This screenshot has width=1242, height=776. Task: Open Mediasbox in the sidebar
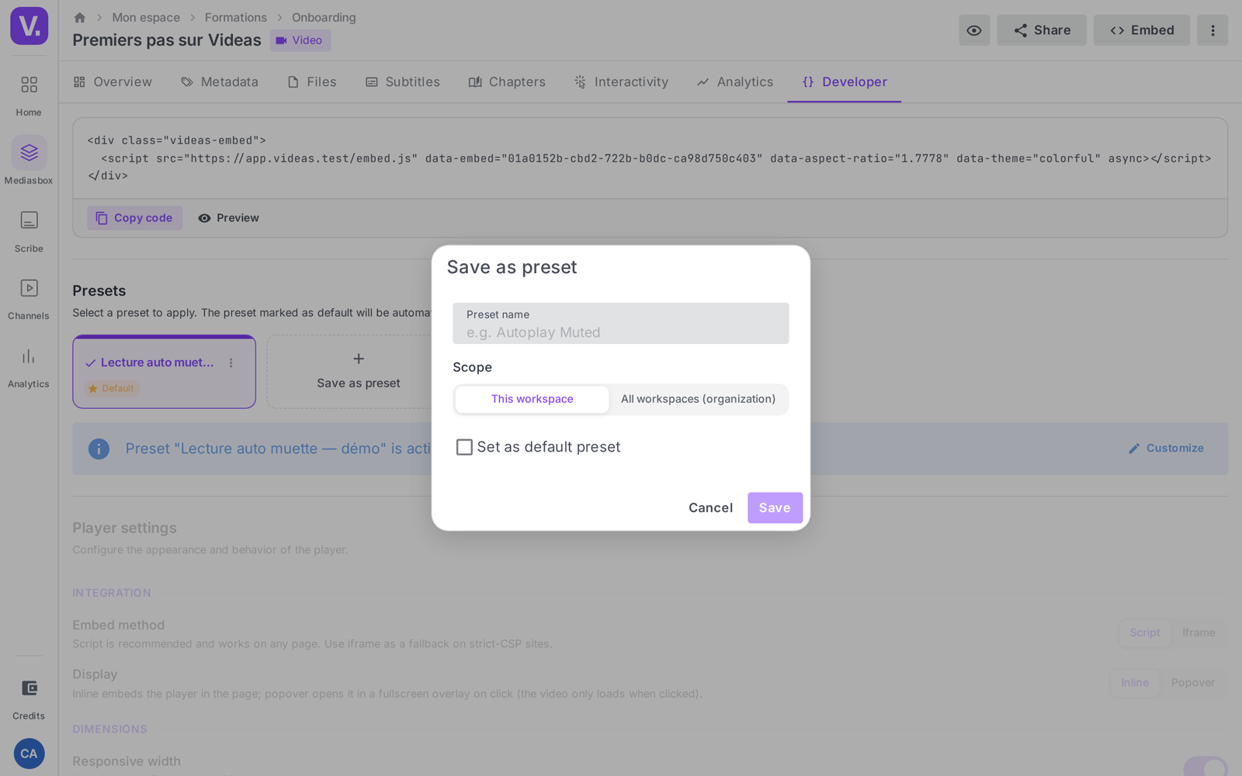(29, 161)
